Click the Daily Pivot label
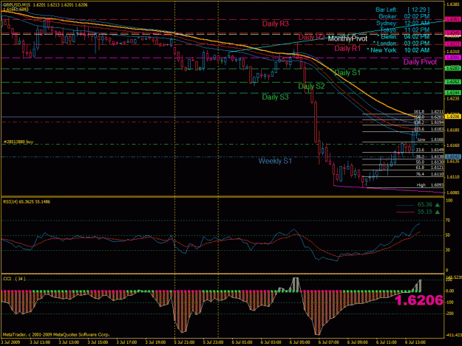This screenshot has height=346, width=462. 420,62
